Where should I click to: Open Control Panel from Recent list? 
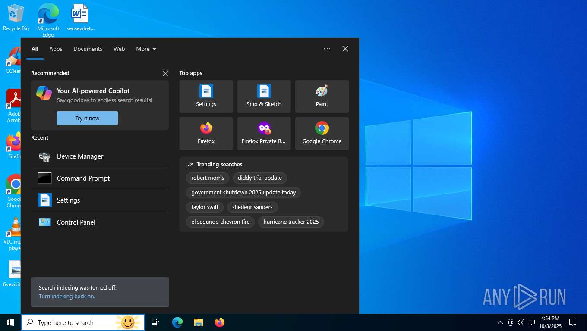100,222
